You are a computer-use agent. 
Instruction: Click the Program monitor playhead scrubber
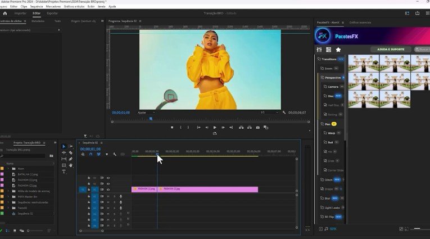tap(151, 119)
